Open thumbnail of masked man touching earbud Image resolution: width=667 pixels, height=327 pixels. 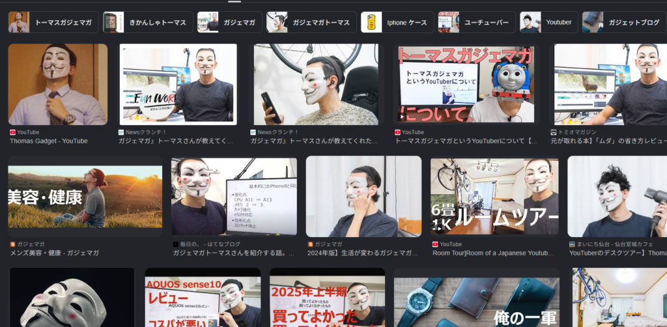tap(363, 197)
